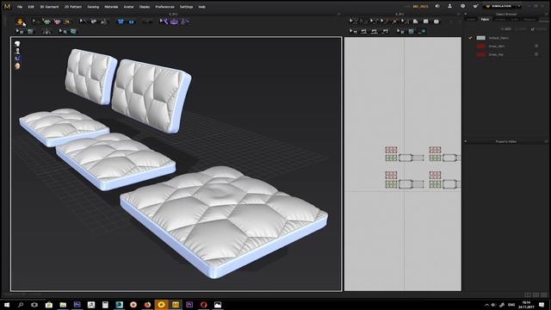Open the Windows Start menu

pos(7,304)
